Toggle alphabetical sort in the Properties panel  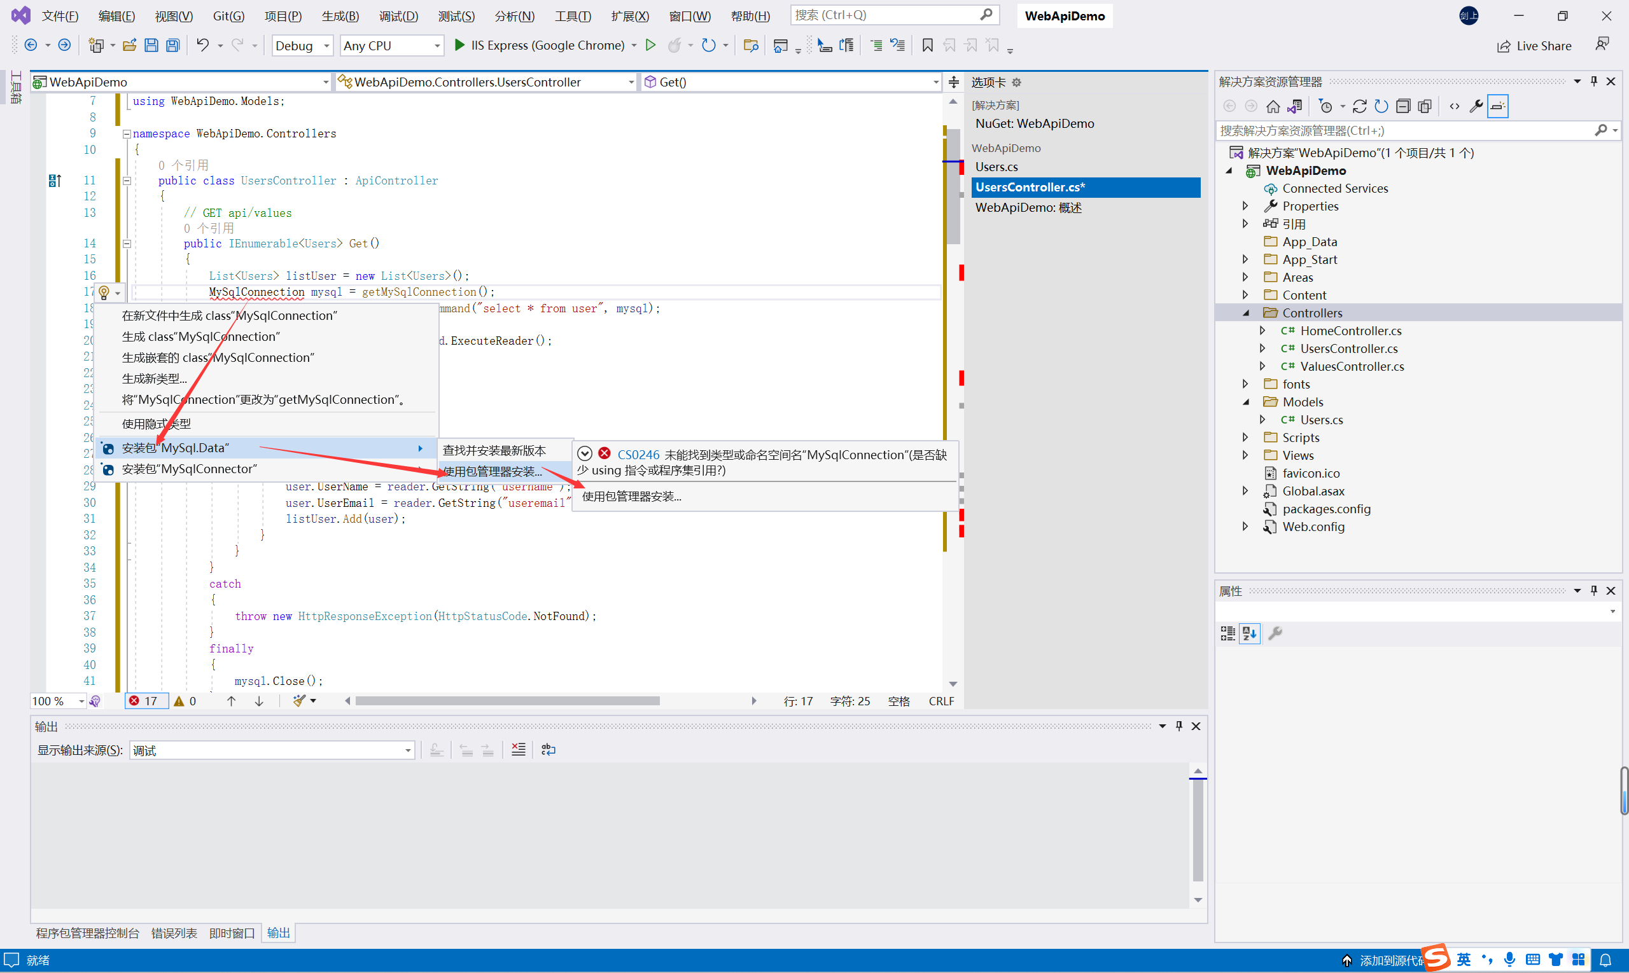click(1249, 633)
